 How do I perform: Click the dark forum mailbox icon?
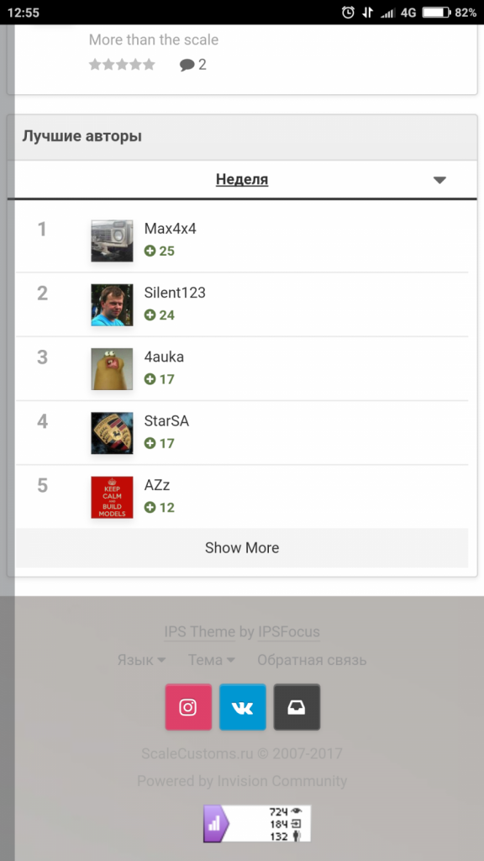click(297, 707)
